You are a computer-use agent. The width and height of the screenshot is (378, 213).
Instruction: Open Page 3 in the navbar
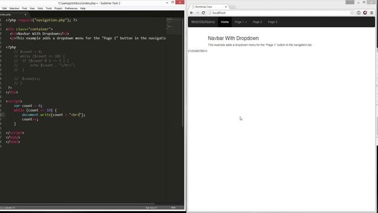coord(272,22)
